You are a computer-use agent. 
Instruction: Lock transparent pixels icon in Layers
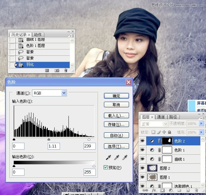153,132
